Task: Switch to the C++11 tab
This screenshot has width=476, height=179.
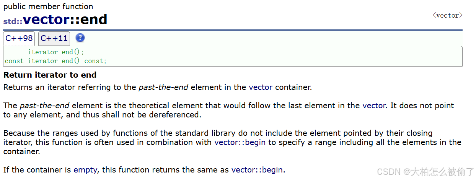Action: [x=54, y=38]
